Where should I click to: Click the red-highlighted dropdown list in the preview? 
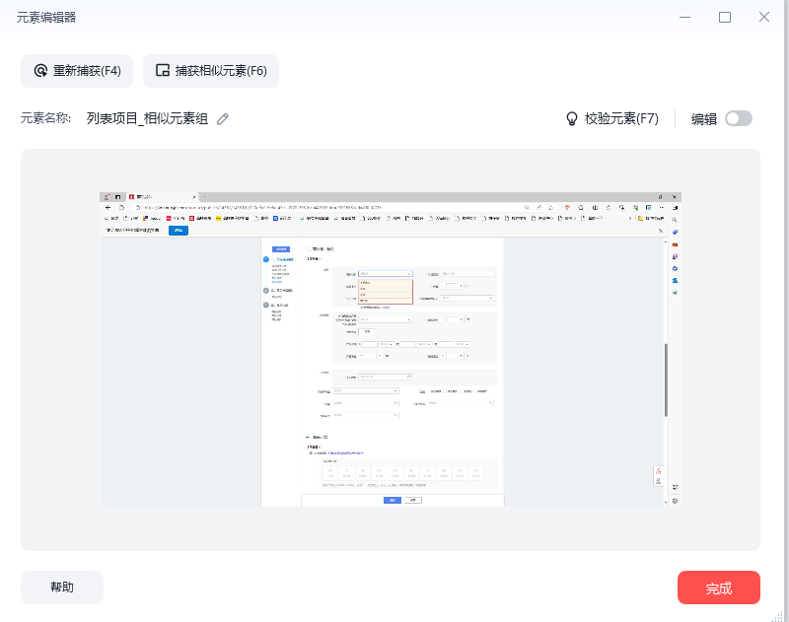(x=386, y=291)
